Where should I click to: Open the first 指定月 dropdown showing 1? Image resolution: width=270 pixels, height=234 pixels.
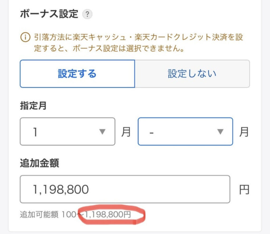[67, 132]
